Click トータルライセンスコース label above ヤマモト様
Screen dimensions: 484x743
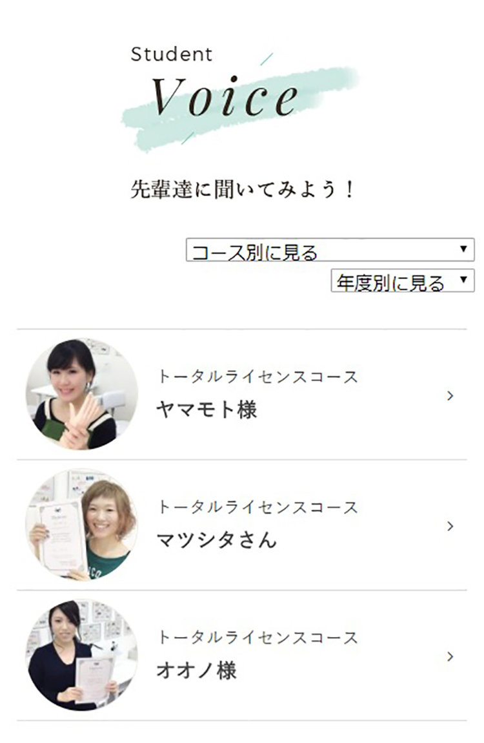click(x=257, y=377)
